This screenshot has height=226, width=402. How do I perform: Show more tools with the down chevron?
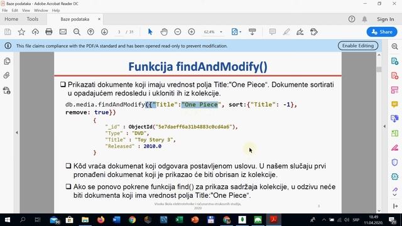[x=395, y=195]
